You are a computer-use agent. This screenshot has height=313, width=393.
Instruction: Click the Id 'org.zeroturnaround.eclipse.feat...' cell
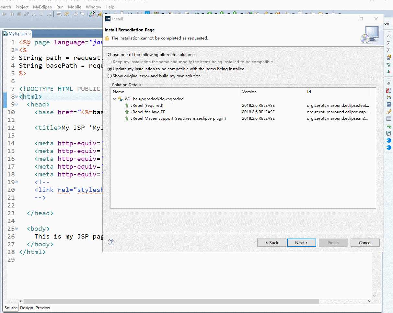tap(338, 106)
